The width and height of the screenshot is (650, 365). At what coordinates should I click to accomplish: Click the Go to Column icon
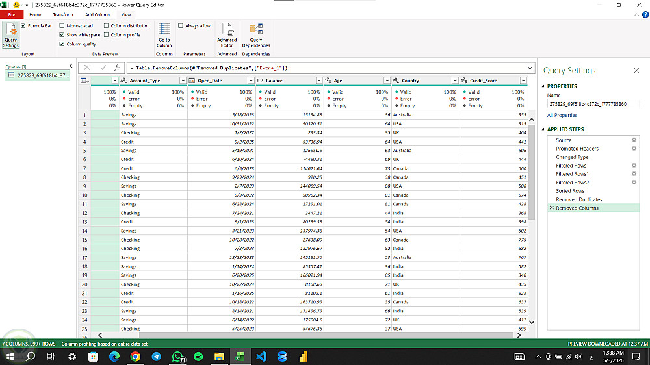pyautogui.click(x=164, y=36)
